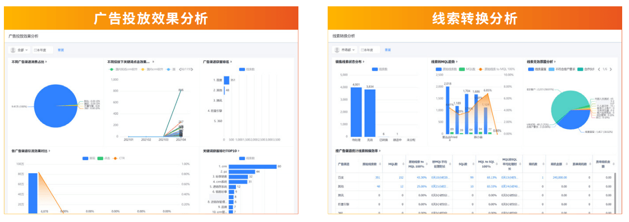This screenshot has width=629, height=222.
Task: Advance the legend pager in 关键词点击效果 chart
Action: click(x=192, y=70)
